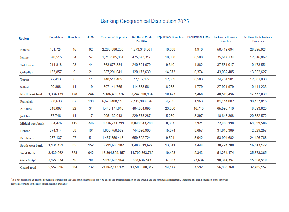Select the 'Qalqeliya' row label

coord(26,72)
